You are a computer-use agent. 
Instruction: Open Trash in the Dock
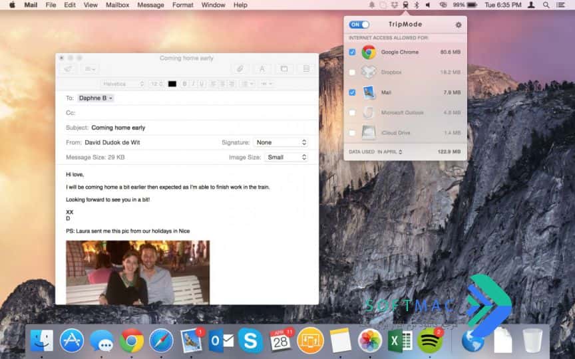coord(532,340)
